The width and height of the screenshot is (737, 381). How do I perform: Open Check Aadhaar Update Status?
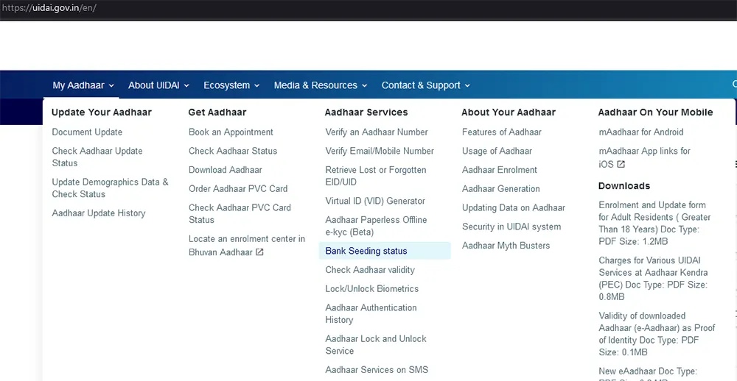tap(97, 157)
